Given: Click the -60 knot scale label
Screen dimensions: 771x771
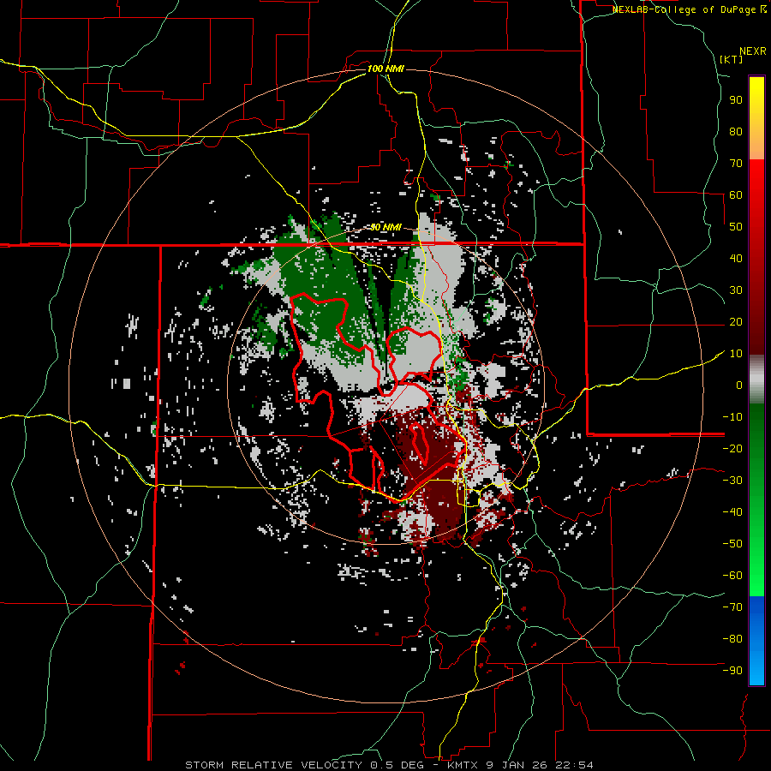Looking at the screenshot, I should [732, 576].
